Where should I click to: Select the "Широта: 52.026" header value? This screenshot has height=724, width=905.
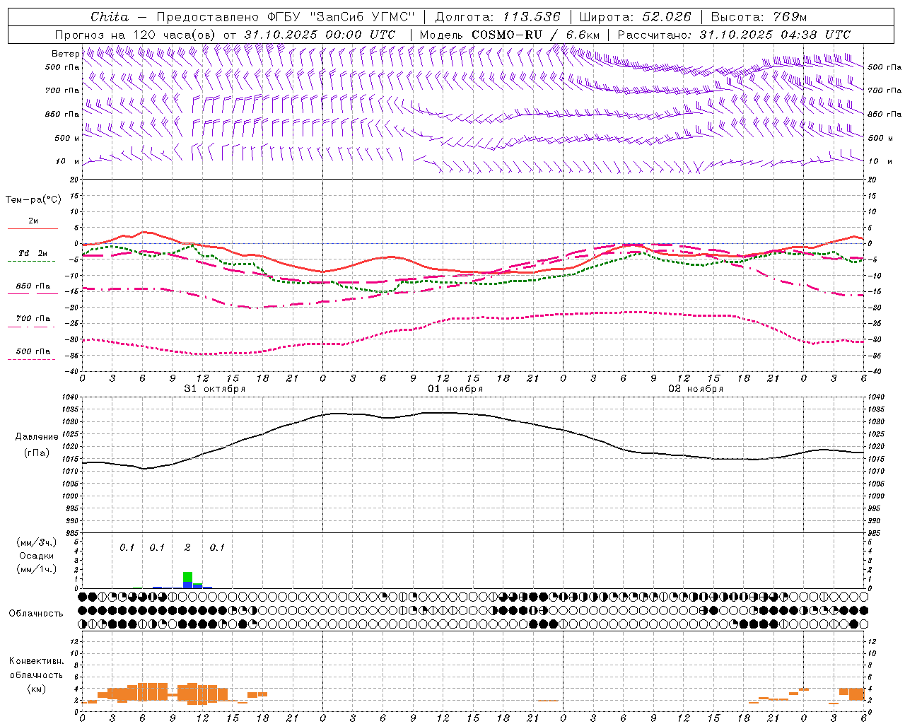tap(636, 16)
